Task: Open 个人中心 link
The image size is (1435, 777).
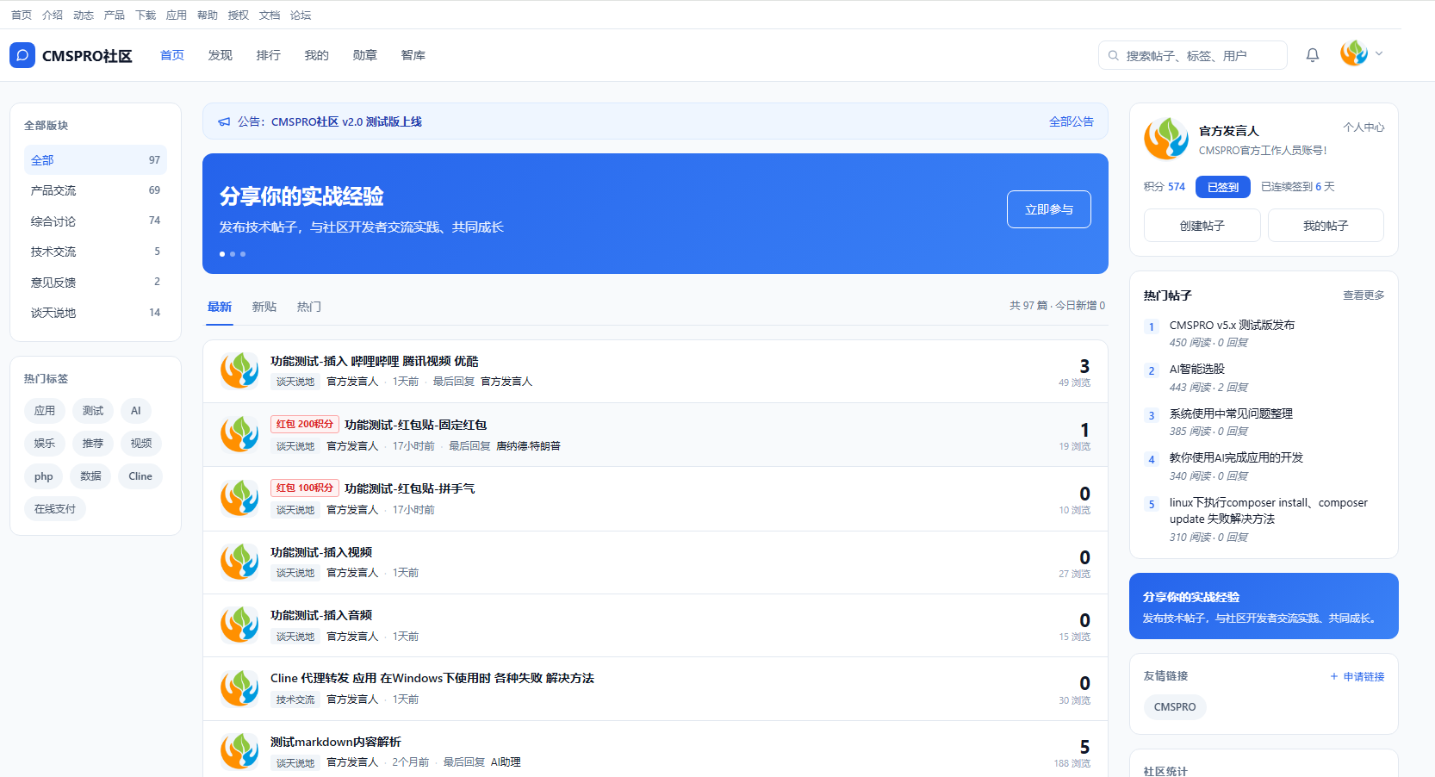Action: point(1364,127)
